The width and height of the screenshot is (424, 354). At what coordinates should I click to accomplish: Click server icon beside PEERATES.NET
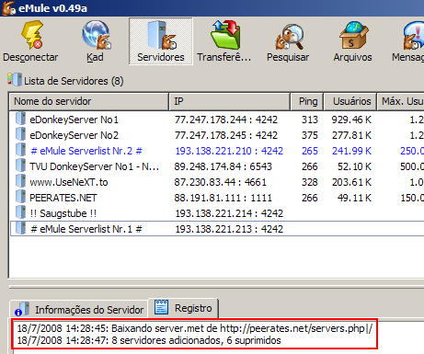pos(21,197)
